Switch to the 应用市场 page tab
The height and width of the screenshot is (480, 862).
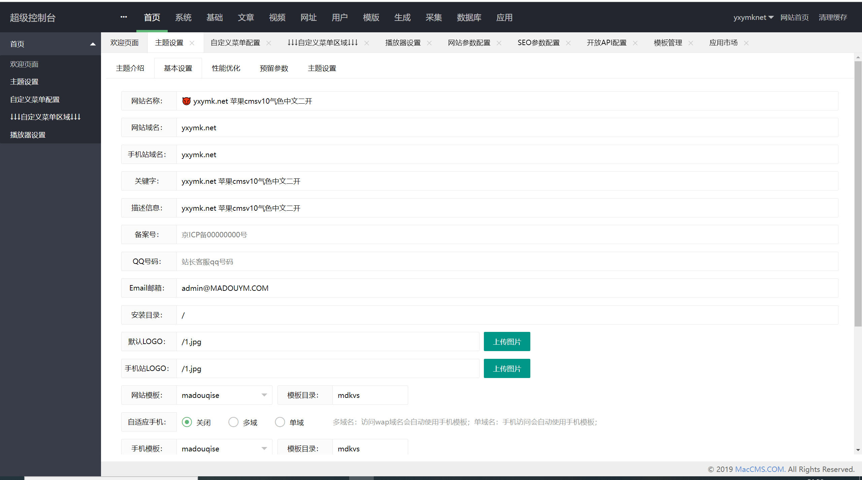pos(723,43)
